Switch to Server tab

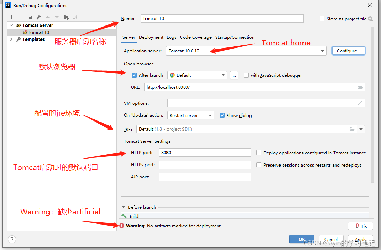(129, 37)
